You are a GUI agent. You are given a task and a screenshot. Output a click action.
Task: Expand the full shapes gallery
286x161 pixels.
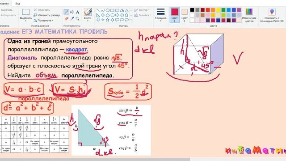[x=131, y=20]
